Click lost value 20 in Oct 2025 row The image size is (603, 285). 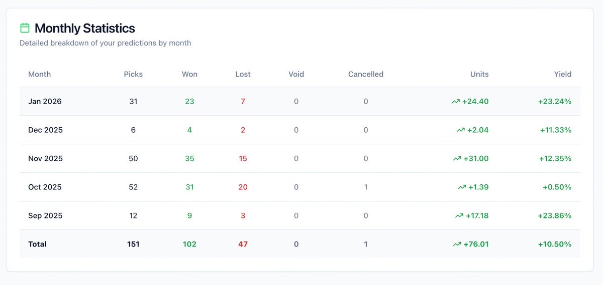coord(243,187)
